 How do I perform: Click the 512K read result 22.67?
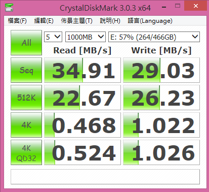click(x=82, y=98)
